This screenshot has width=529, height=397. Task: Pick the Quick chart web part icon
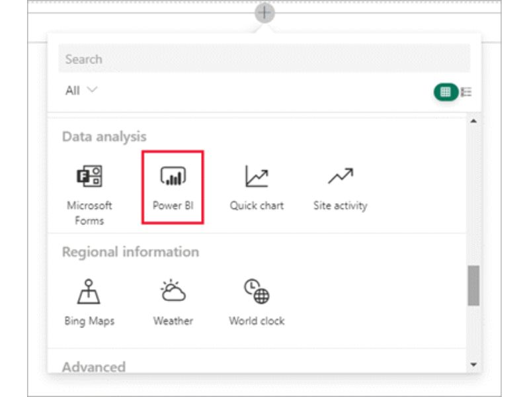coord(257,177)
